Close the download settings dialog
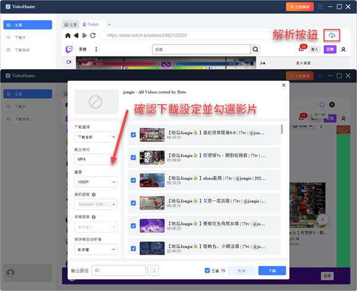 pyautogui.click(x=284, y=85)
